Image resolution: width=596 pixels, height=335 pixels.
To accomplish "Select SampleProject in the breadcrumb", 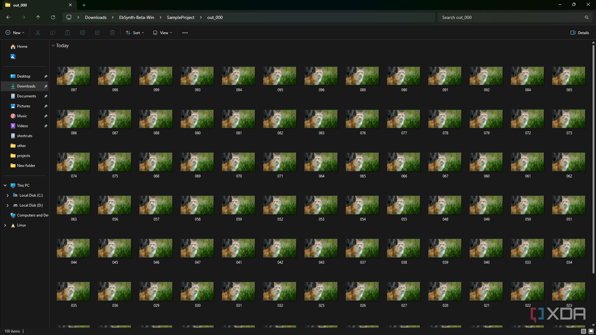I will pos(181,17).
